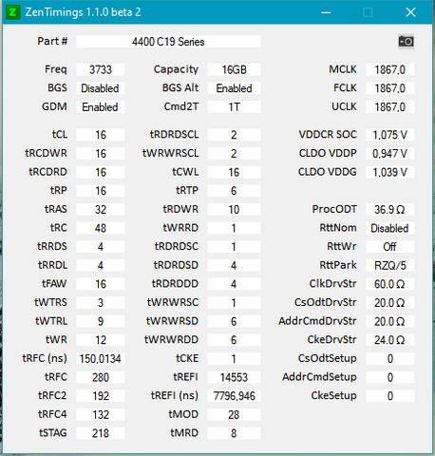Click the tMRD value 8

point(235,433)
